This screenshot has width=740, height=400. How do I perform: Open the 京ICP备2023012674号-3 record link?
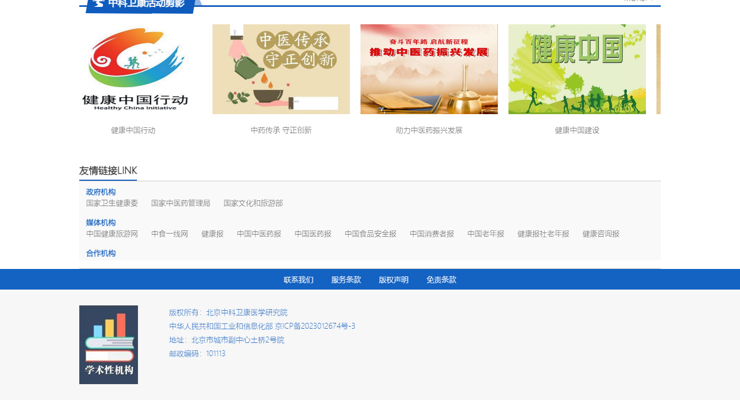315,327
